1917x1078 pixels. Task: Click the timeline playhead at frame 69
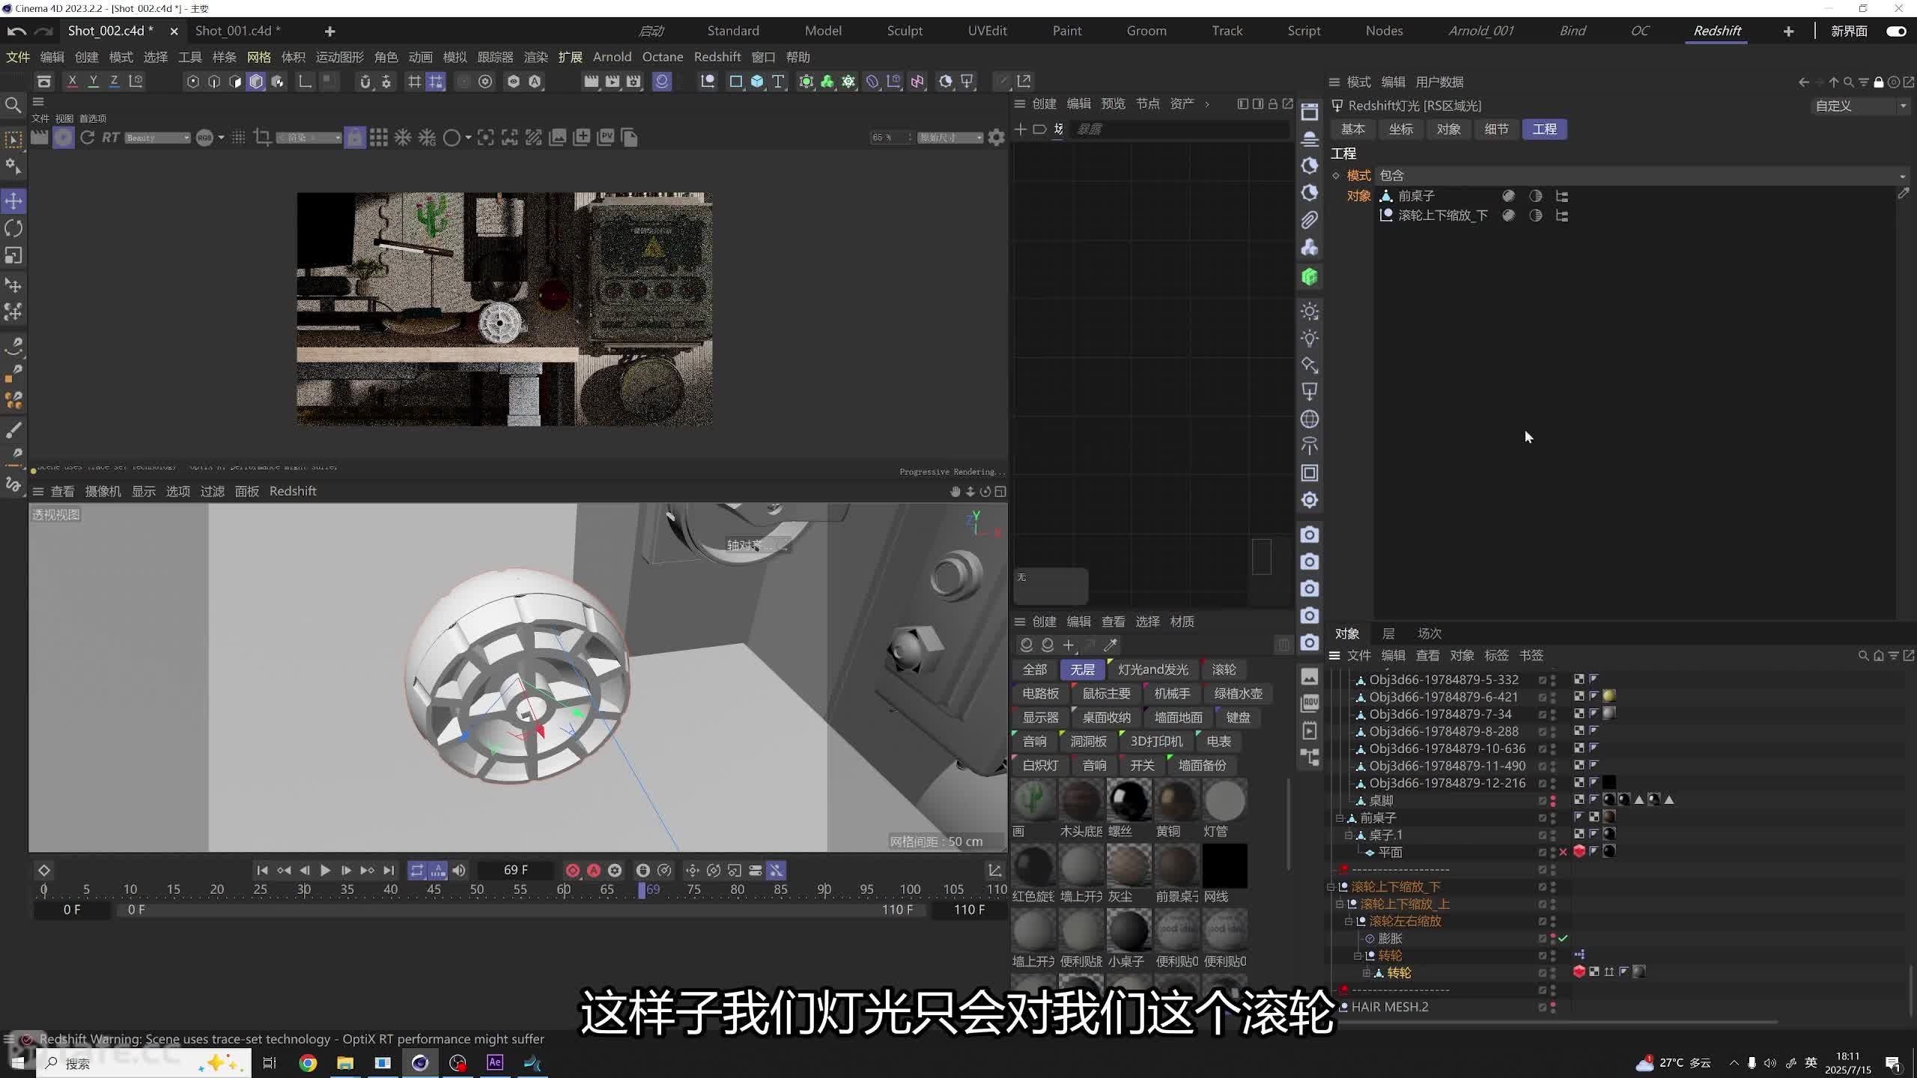(x=642, y=890)
